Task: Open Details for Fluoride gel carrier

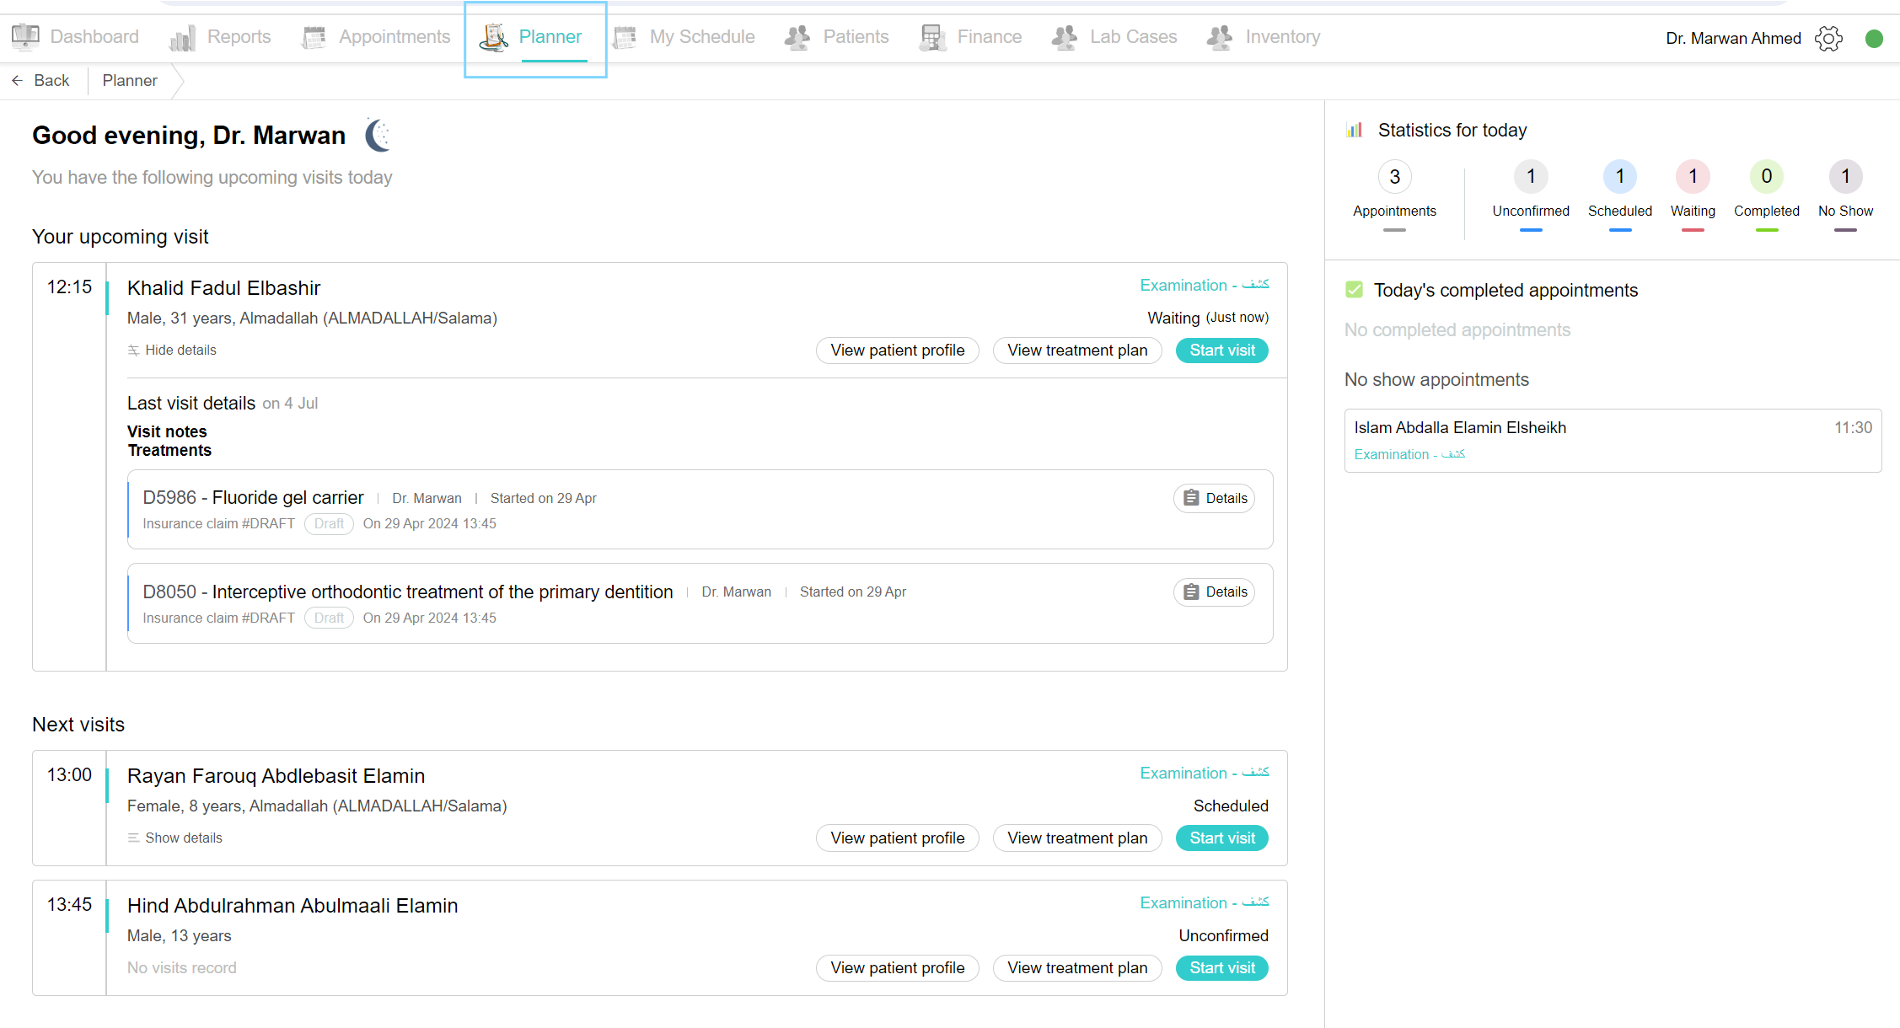Action: (x=1214, y=498)
